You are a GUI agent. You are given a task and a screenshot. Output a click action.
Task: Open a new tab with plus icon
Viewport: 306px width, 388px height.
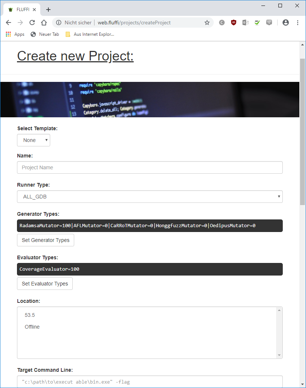(48, 10)
